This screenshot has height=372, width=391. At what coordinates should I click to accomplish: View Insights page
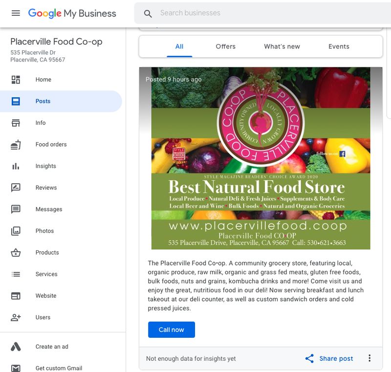click(x=45, y=166)
